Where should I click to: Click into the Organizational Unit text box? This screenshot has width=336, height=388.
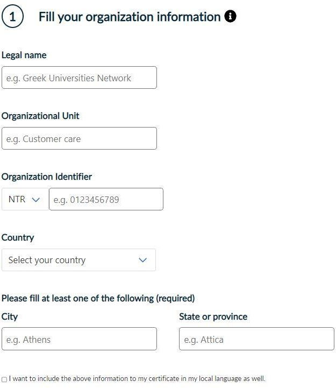coord(79,139)
